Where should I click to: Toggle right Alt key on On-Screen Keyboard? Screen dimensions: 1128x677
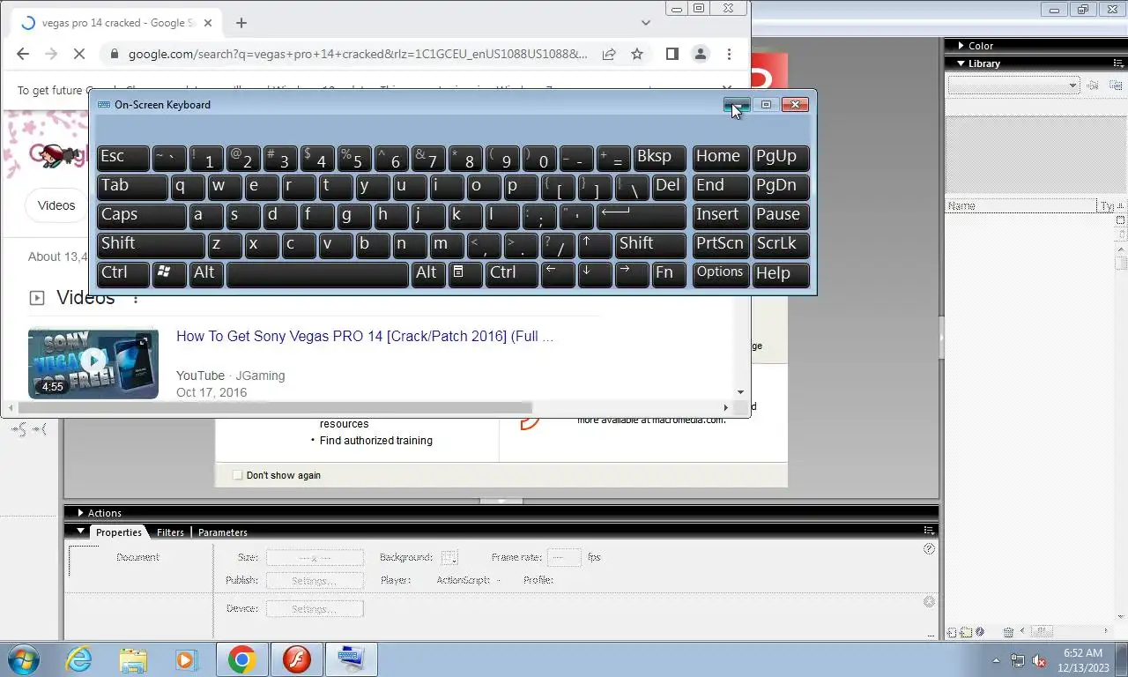[428, 273]
